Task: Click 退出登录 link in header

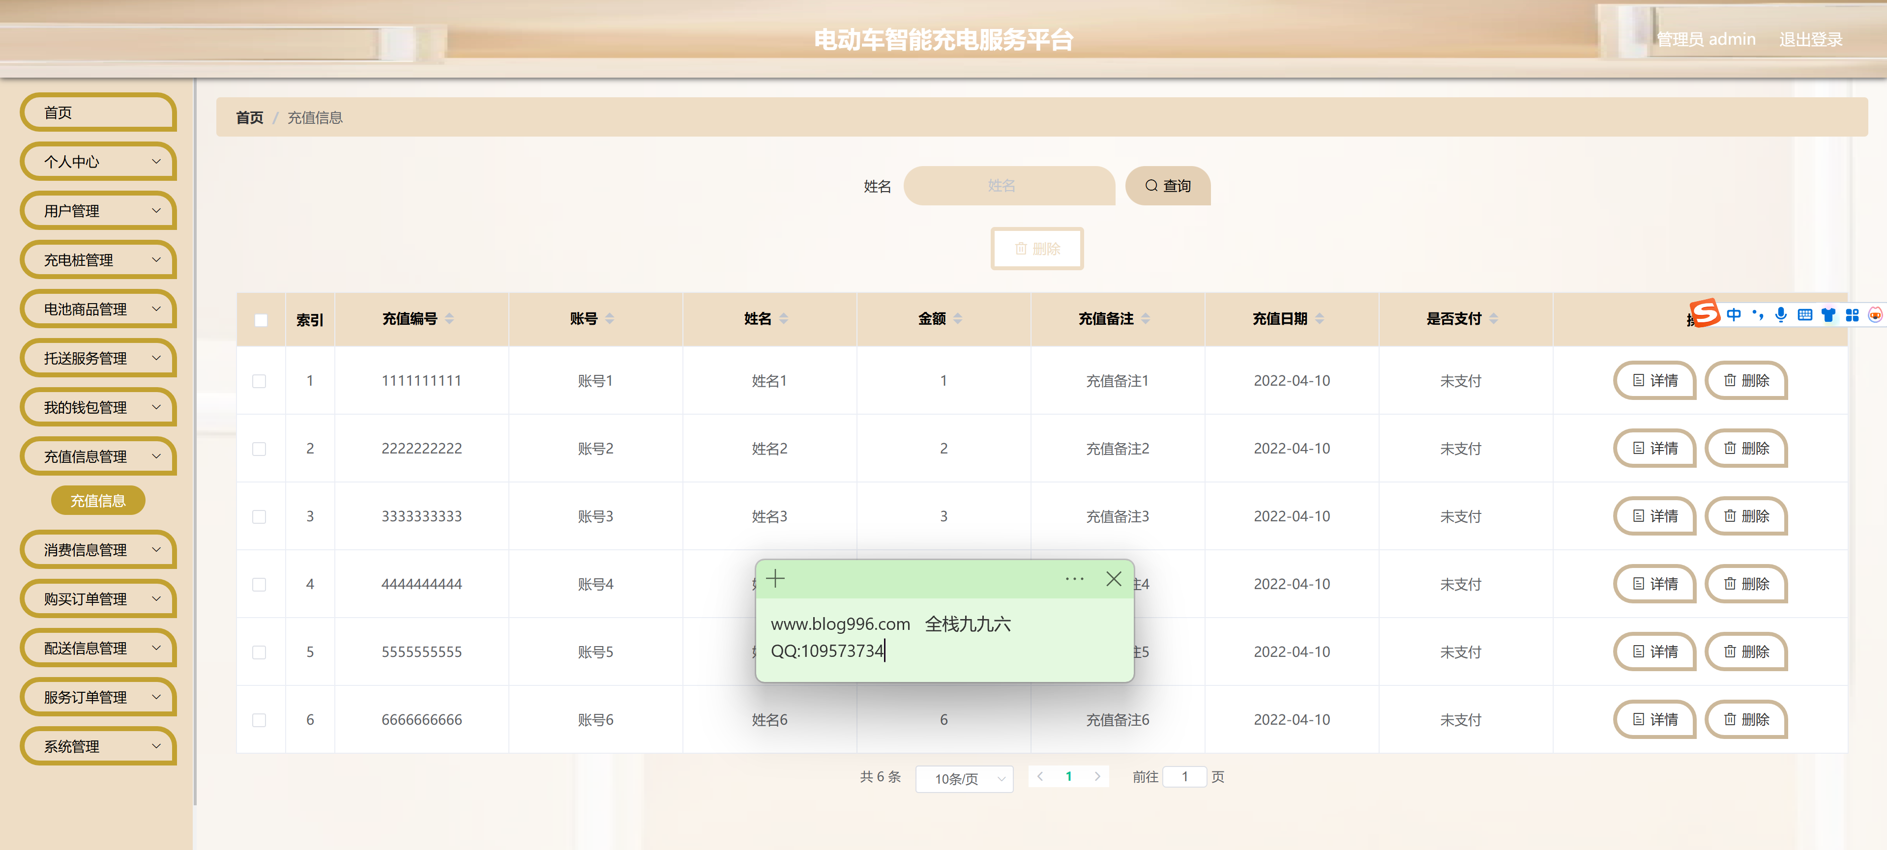Action: coord(1810,39)
